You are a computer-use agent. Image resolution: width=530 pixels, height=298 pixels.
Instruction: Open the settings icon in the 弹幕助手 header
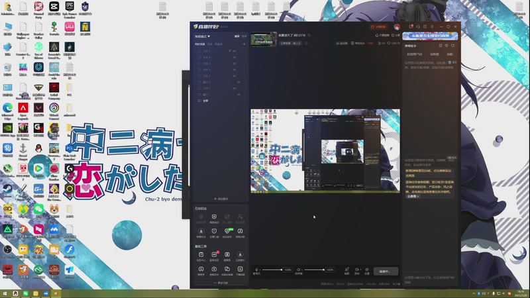tap(447, 46)
